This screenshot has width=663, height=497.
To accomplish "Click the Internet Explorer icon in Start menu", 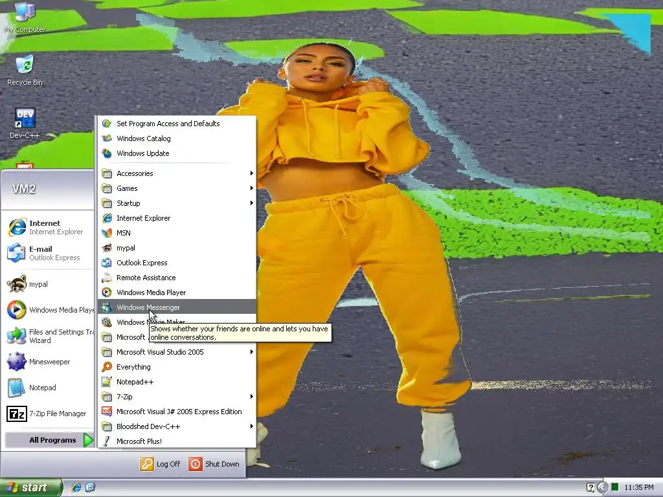I will [17, 227].
